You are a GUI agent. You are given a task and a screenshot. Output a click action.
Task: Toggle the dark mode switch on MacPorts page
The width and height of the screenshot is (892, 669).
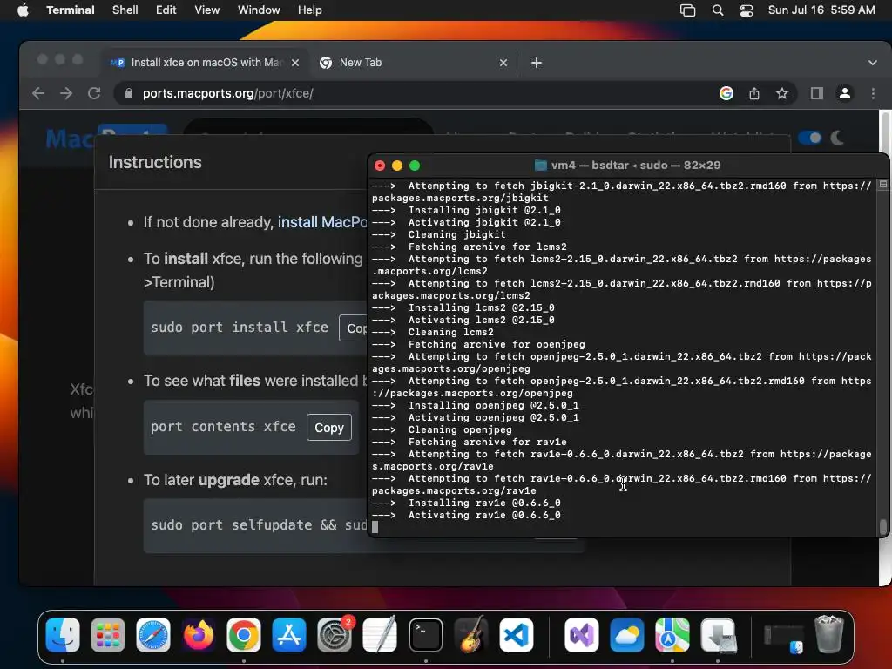810,138
